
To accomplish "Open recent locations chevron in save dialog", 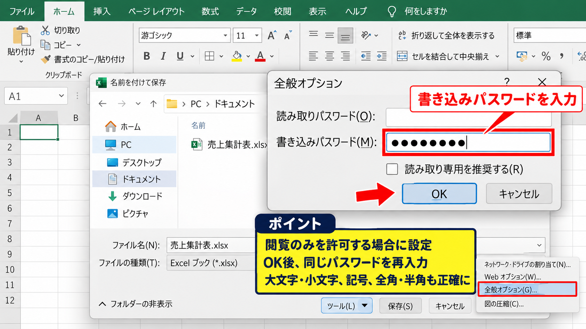I will 138,103.
